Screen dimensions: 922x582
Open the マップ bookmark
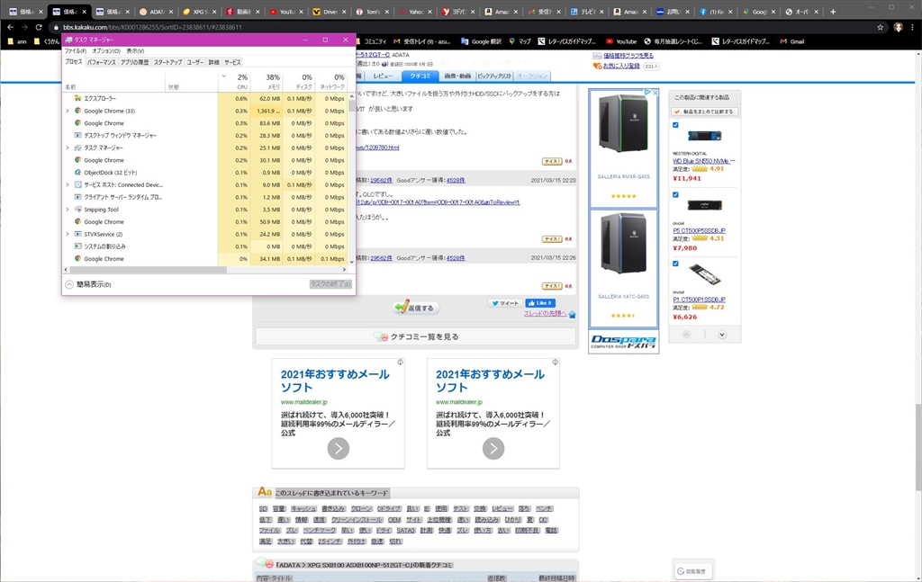[x=520, y=41]
